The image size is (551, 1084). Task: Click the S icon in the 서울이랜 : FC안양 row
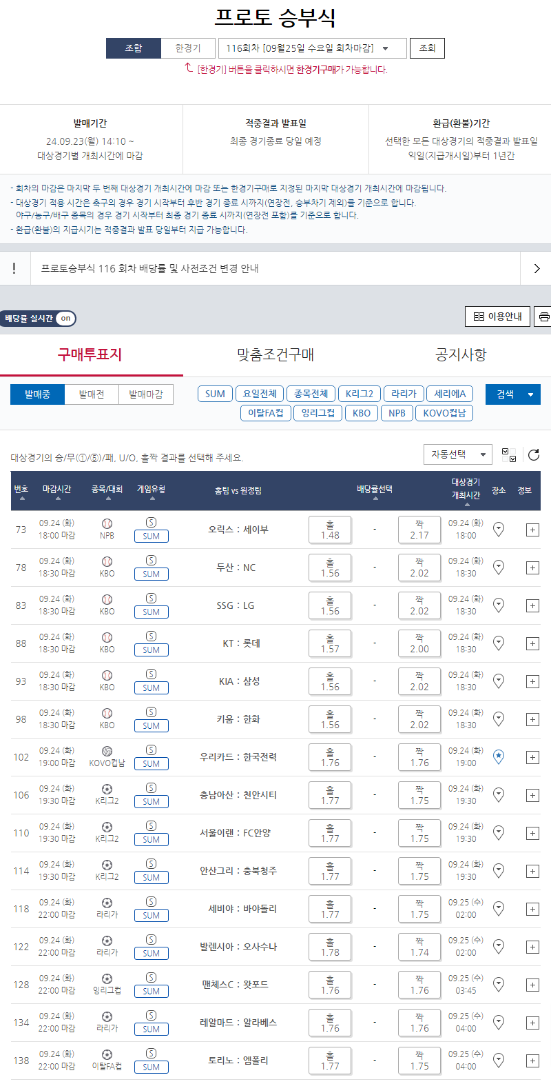tap(152, 826)
